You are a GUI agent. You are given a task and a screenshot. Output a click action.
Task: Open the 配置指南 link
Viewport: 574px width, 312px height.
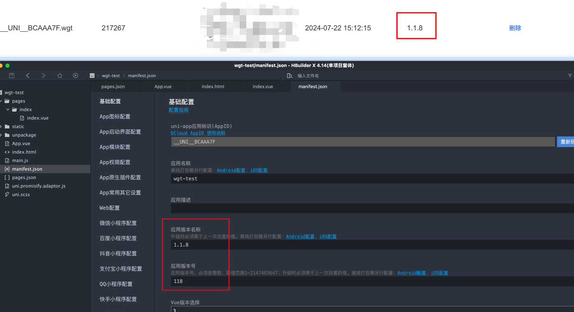(x=178, y=110)
